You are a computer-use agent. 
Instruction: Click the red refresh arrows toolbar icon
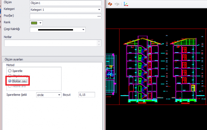[x=110, y=4]
